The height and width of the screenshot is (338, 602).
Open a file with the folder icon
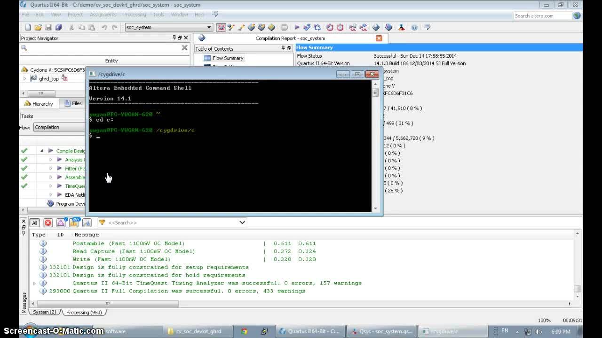[38, 27]
